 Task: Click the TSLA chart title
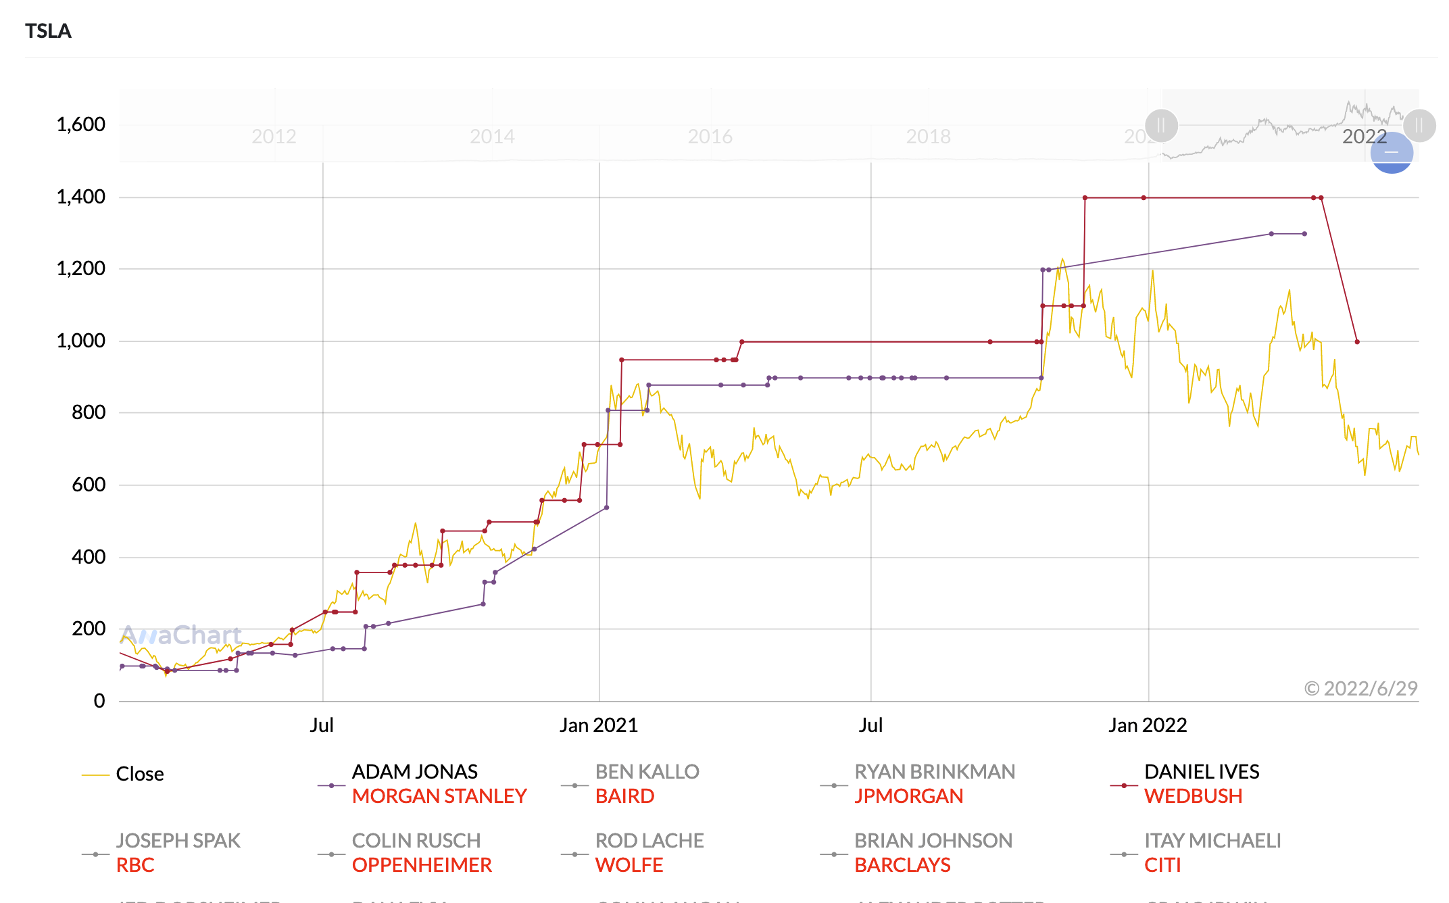click(x=48, y=31)
